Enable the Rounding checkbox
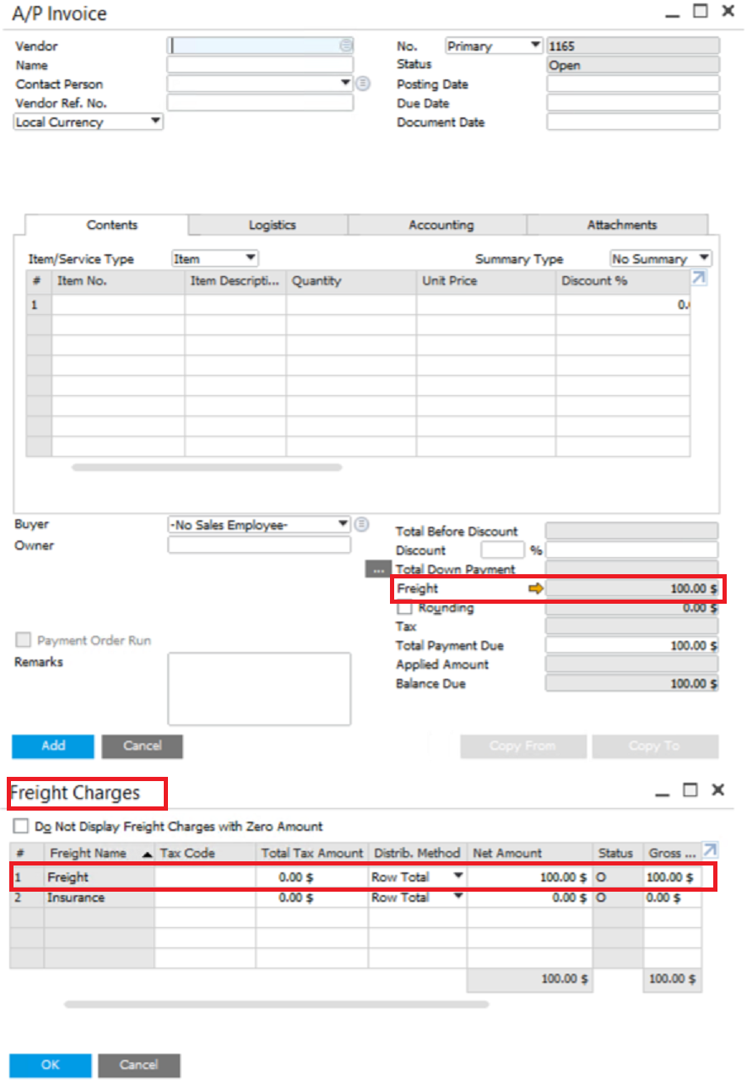This screenshot has height=1080, width=747. [x=405, y=608]
